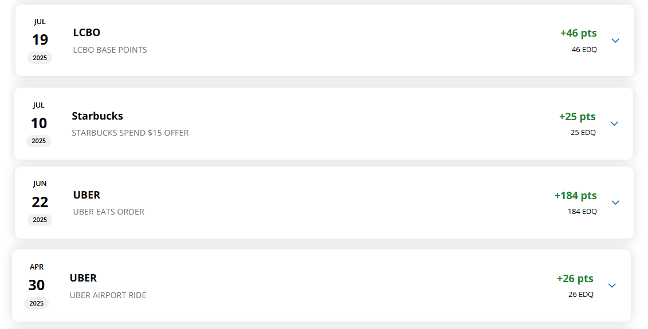Click the LCBO BASE POINTS description
The image size is (648, 329).
pos(110,50)
